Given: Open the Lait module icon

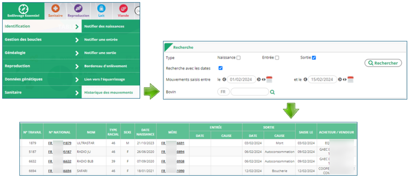Looking at the screenshot, I should coord(101,11).
